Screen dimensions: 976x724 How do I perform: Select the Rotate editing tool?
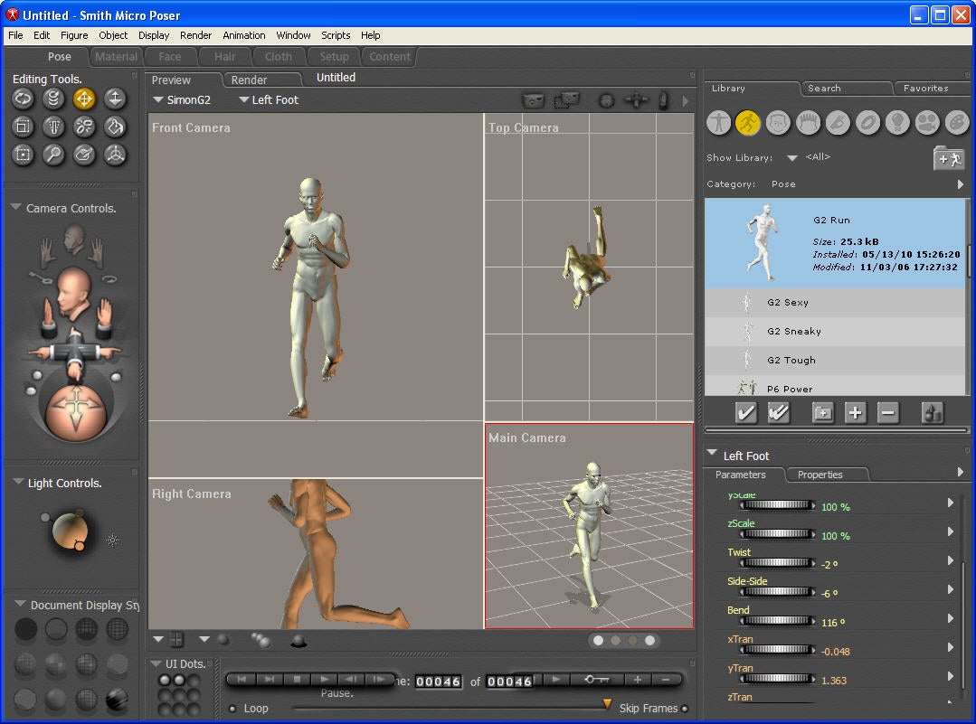(x=23, y=99)
